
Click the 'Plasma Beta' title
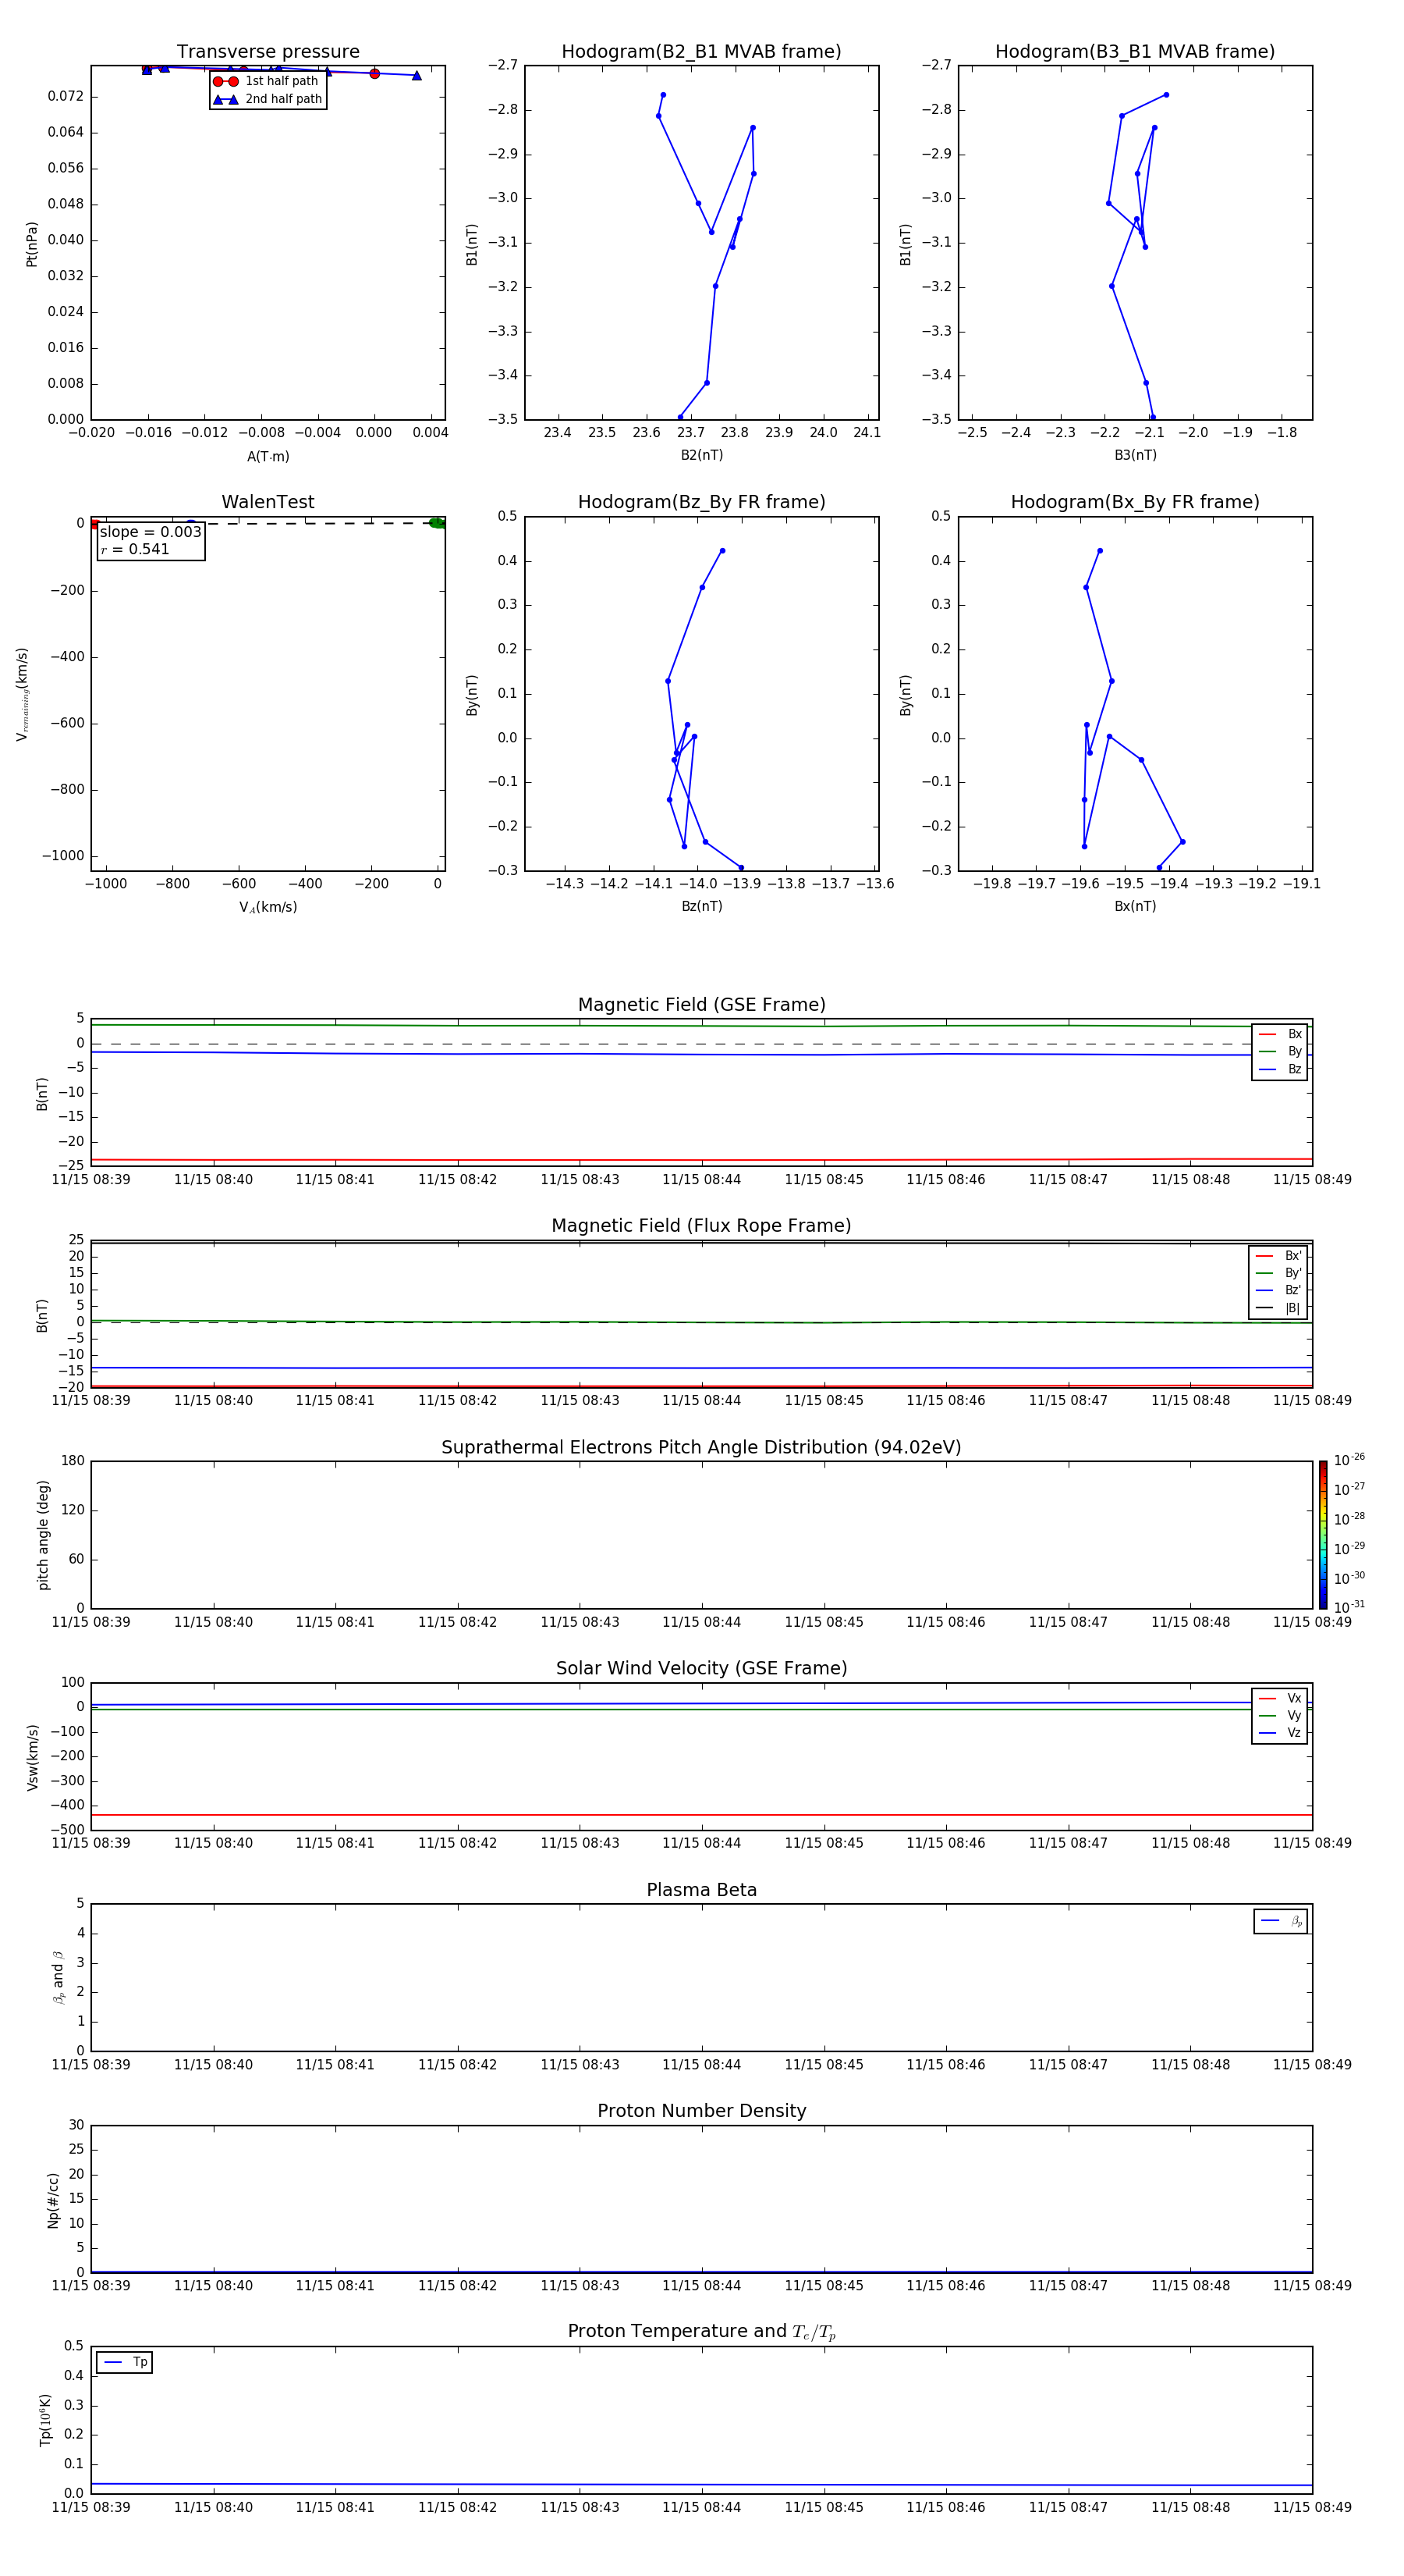pyautogui.click(x=701, y=1890)
